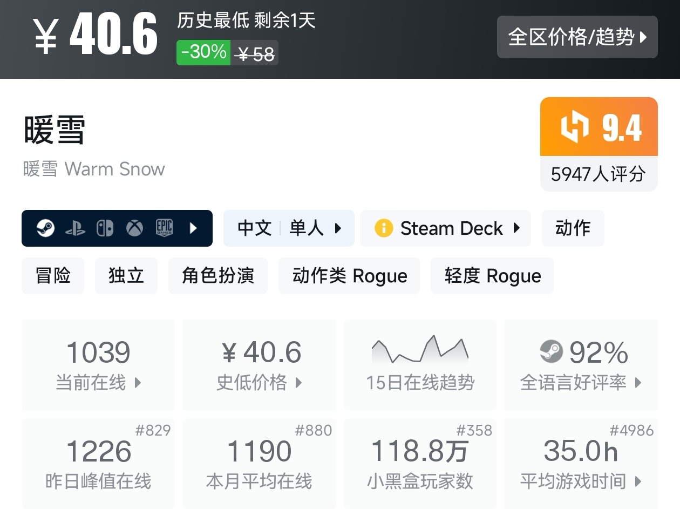The height and width of the screenshot is (509, 680).
Task: Click the 5947人评分 rating count
Action: [599, 174]
